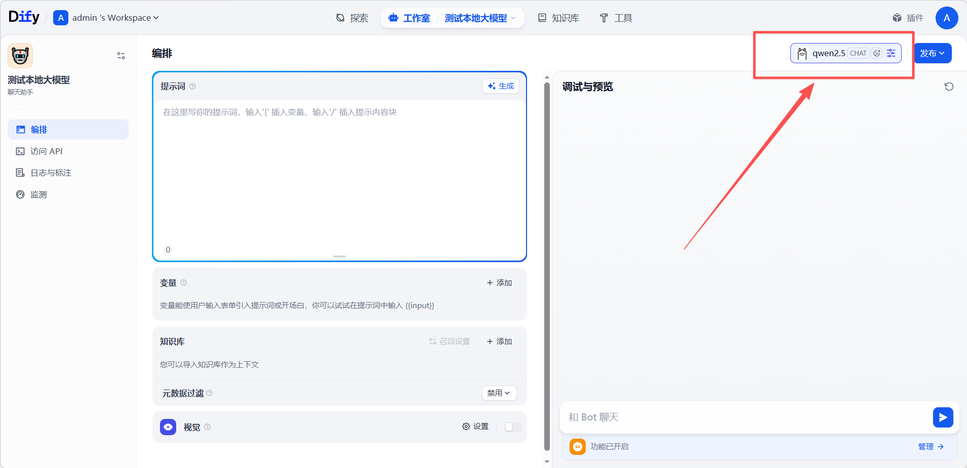Select 编排 in the sidebar

coord(68,130)
